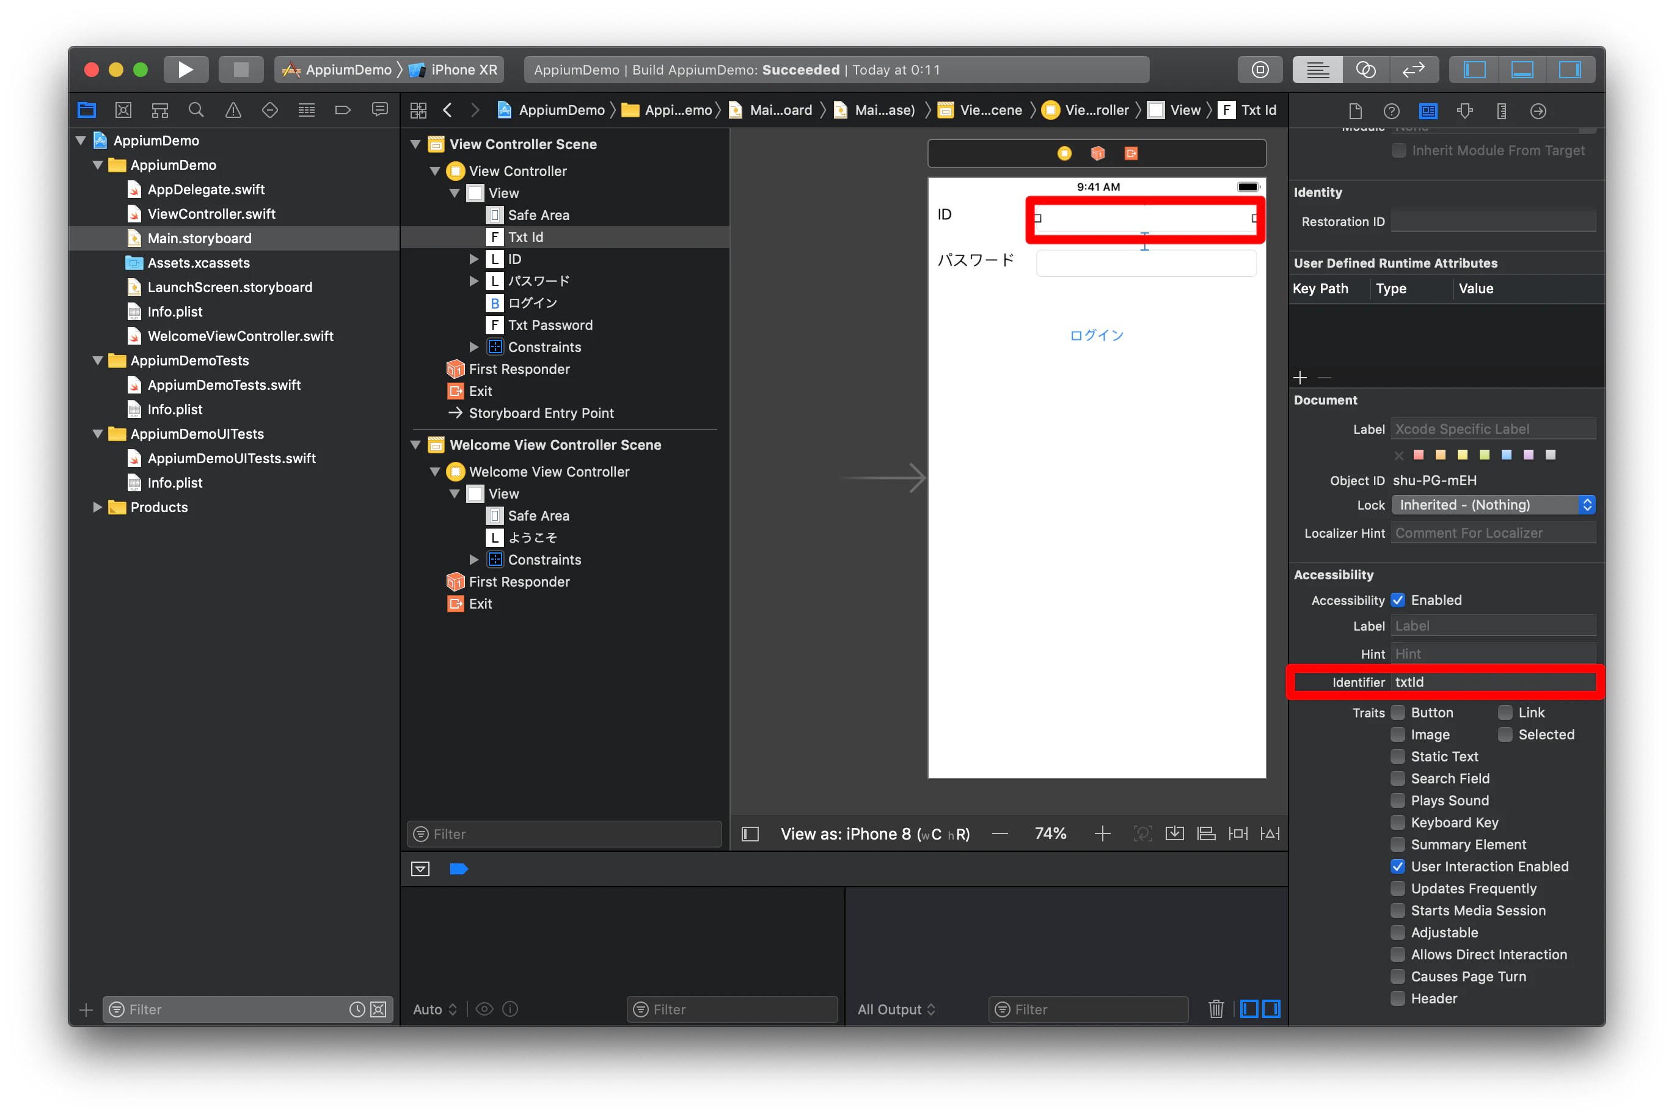The image size is (1674, 1117).
Task: Select ViewController.swift in navigator
Action: tap(211, 214)
